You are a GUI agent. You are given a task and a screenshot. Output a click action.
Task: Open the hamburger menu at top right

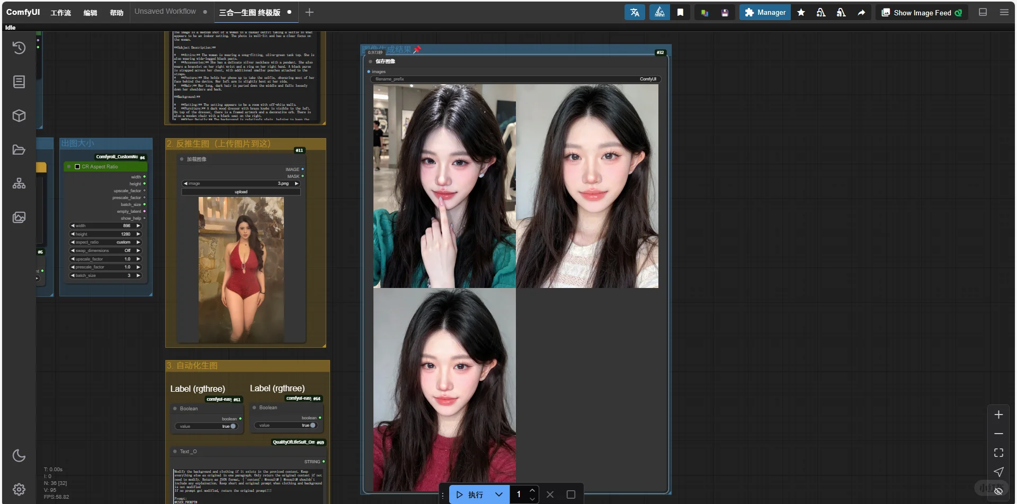point(1004,12)
